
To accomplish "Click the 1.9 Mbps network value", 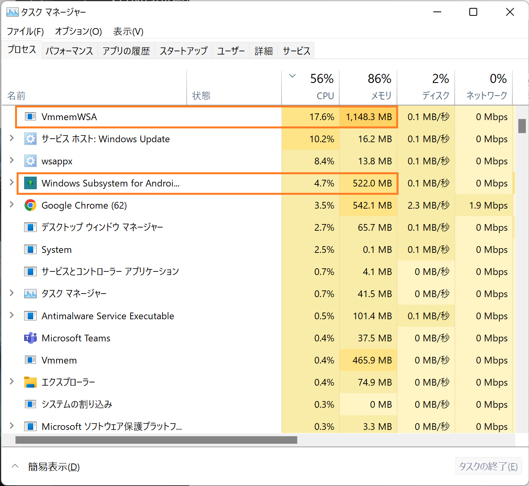I will [488, 205].
